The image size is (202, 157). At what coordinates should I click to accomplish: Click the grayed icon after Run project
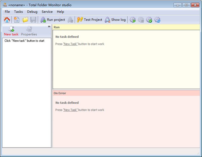coord(70,20)
